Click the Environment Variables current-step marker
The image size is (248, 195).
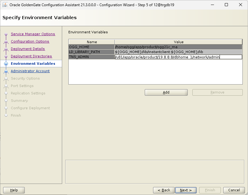tap(6, 64)
